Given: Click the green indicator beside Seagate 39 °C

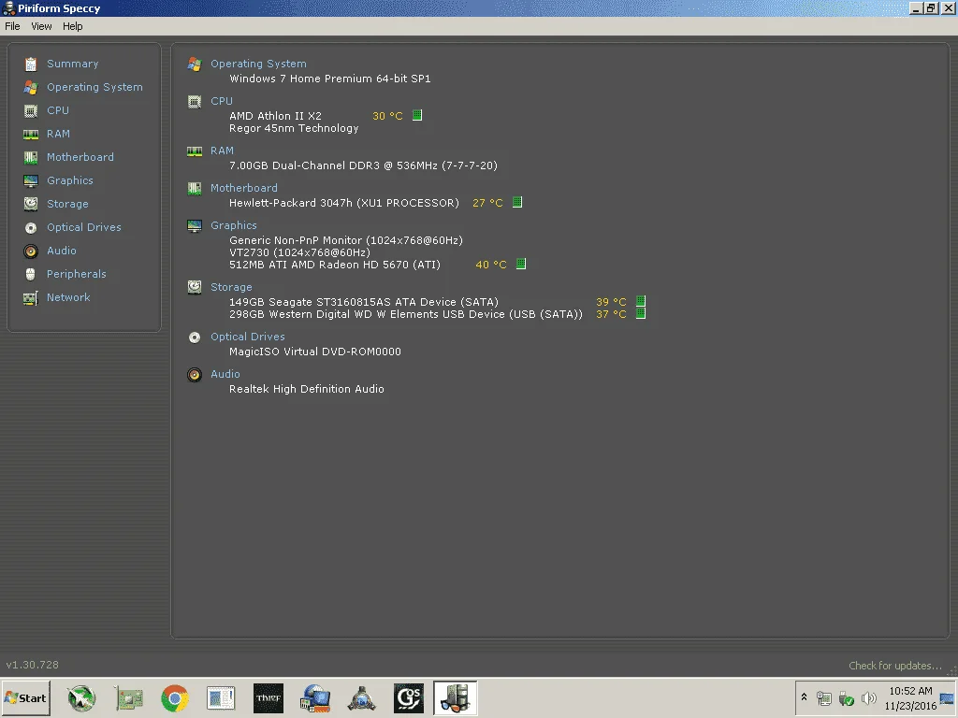Looking at the screenshot, I should 641,301.
